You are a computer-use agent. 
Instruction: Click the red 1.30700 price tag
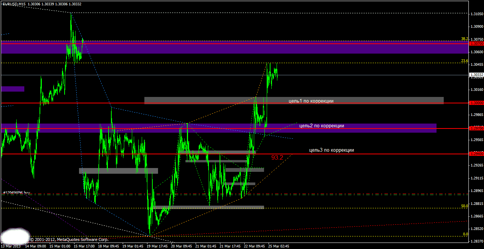tap(477, 44)
